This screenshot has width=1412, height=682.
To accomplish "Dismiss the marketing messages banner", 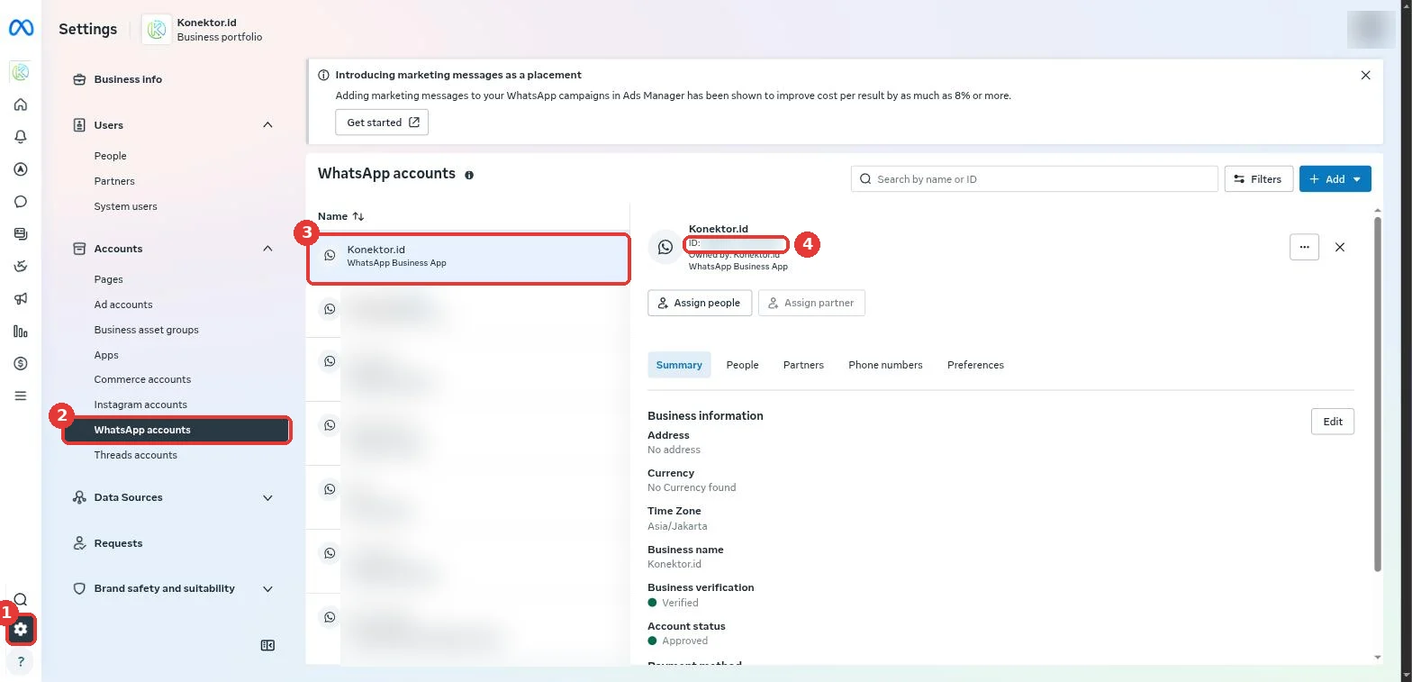I will [1365, 75].
